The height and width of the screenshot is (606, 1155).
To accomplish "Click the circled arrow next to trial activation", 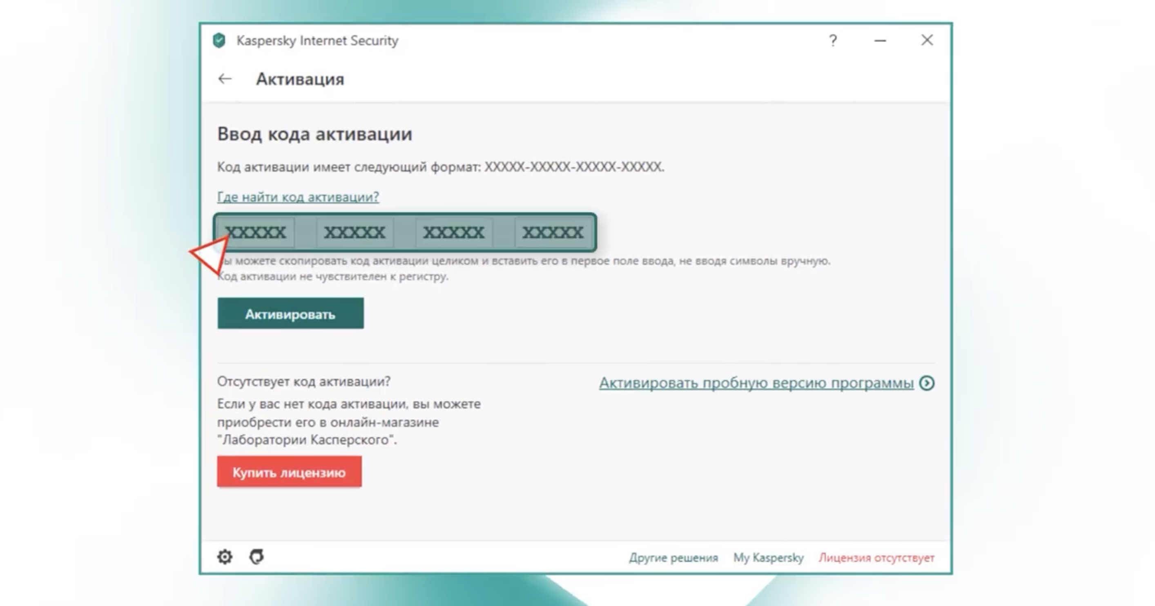I will coord(927,383).
